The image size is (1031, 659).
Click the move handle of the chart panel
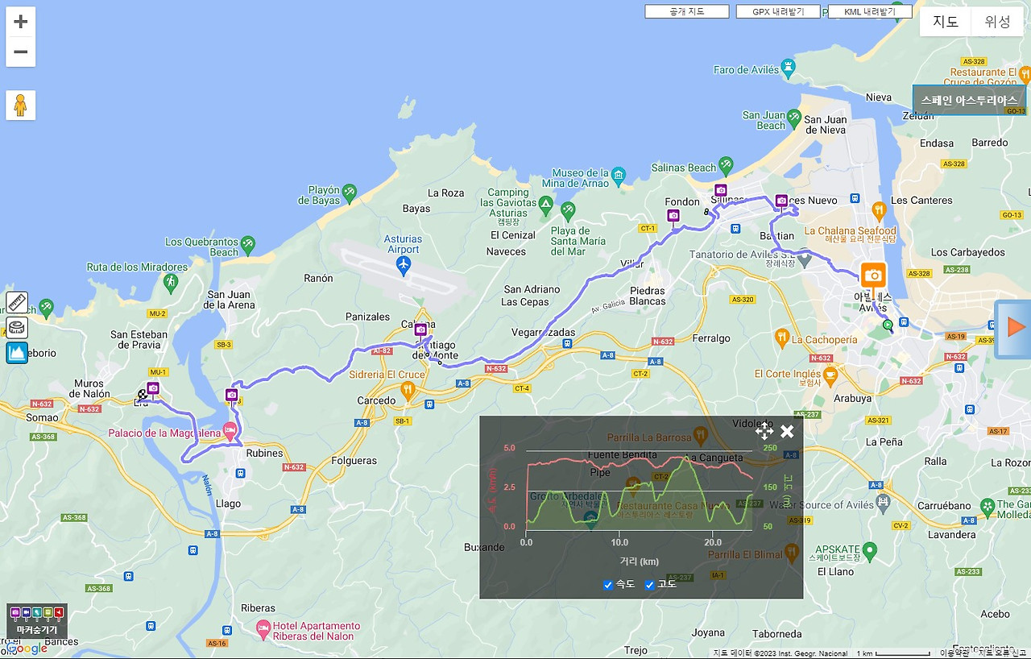[764, 431]
